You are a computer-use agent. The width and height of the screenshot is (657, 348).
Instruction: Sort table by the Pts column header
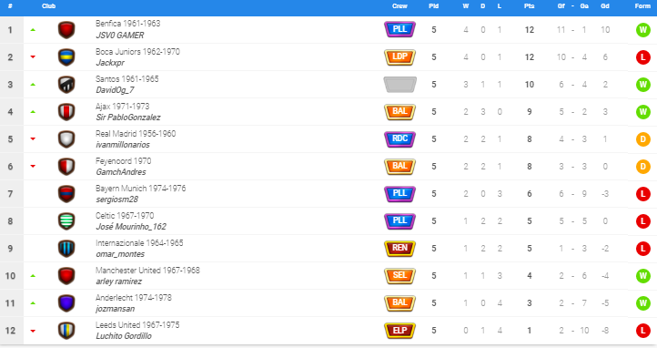pyautogui.click(x=530, y=5)
